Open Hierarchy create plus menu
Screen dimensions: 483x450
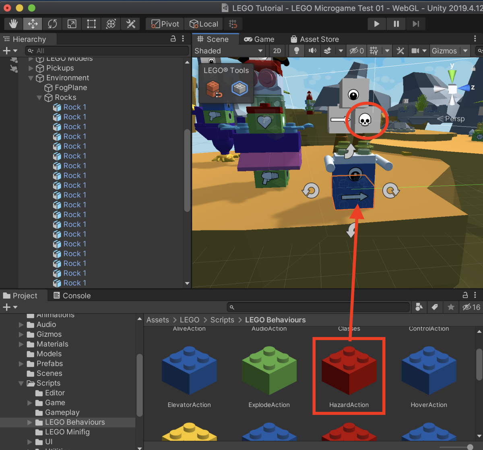point(10,51)
